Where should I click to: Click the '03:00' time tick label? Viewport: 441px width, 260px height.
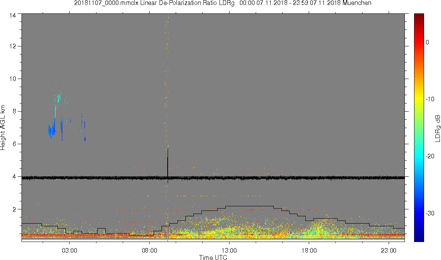click(x=70, y=250)
